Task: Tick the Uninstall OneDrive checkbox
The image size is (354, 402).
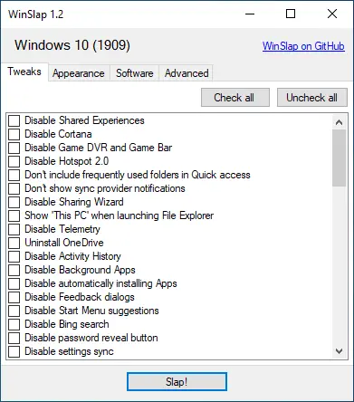Action: pos(14,243)
